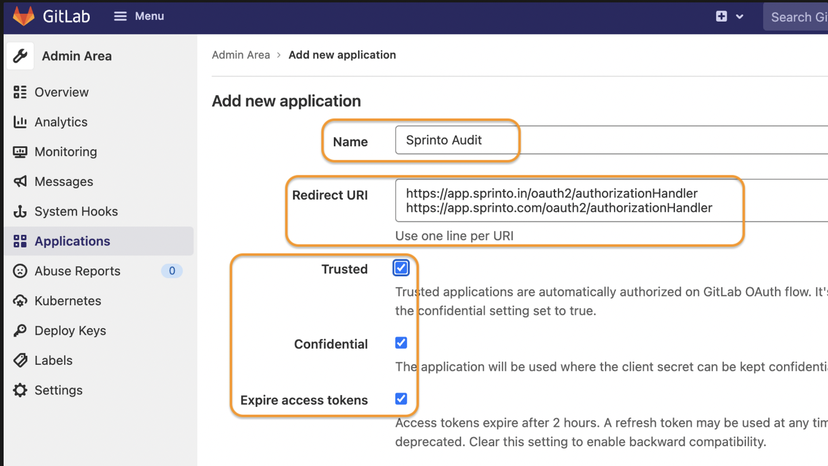The width and height of the screenshot is (828, 466).
Task: Click the GitLab fox logo
Action: (x=24, y=16)
